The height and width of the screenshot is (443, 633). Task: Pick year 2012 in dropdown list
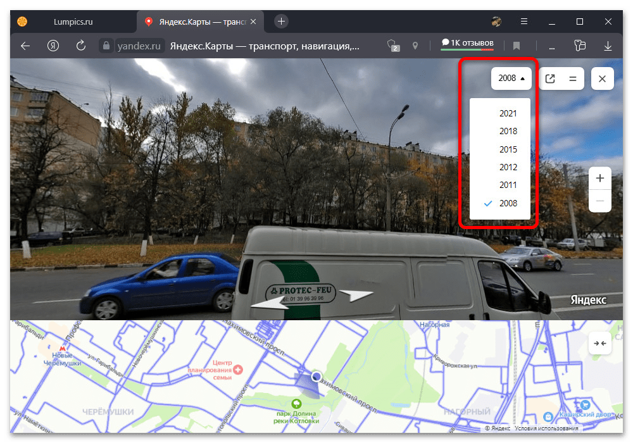508,168
